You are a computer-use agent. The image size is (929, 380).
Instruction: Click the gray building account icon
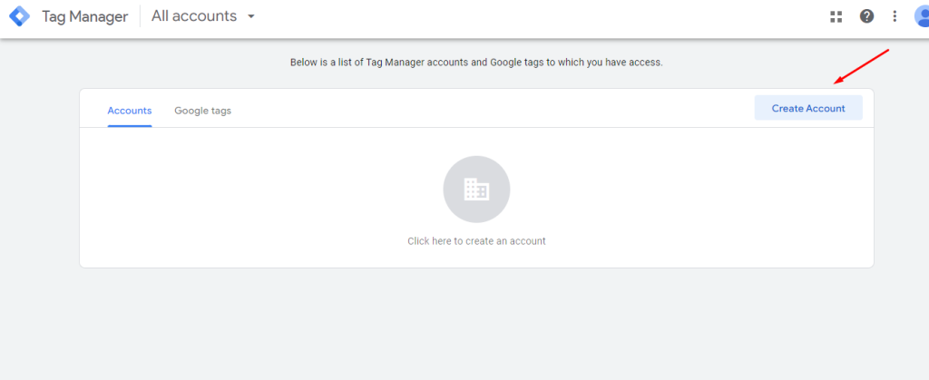(476, 190)
